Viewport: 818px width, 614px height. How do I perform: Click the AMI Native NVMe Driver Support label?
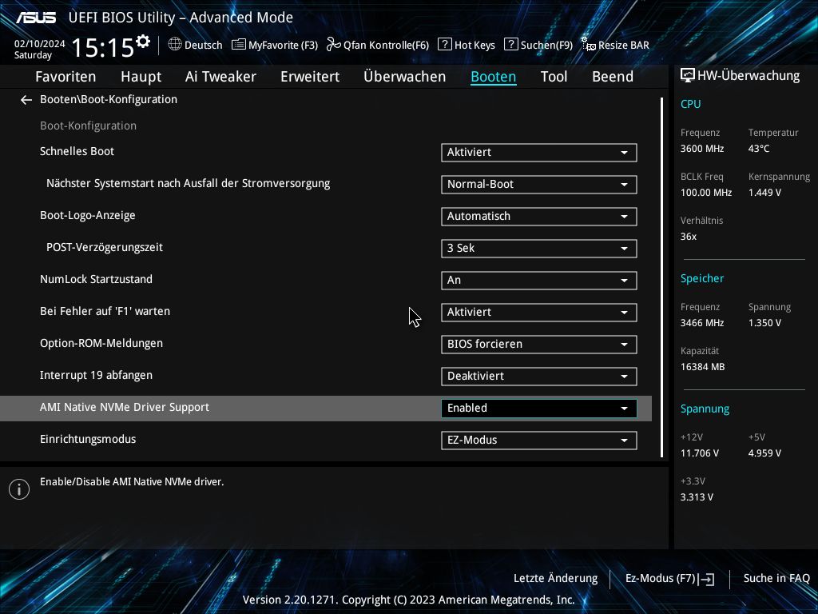[125, 407]
